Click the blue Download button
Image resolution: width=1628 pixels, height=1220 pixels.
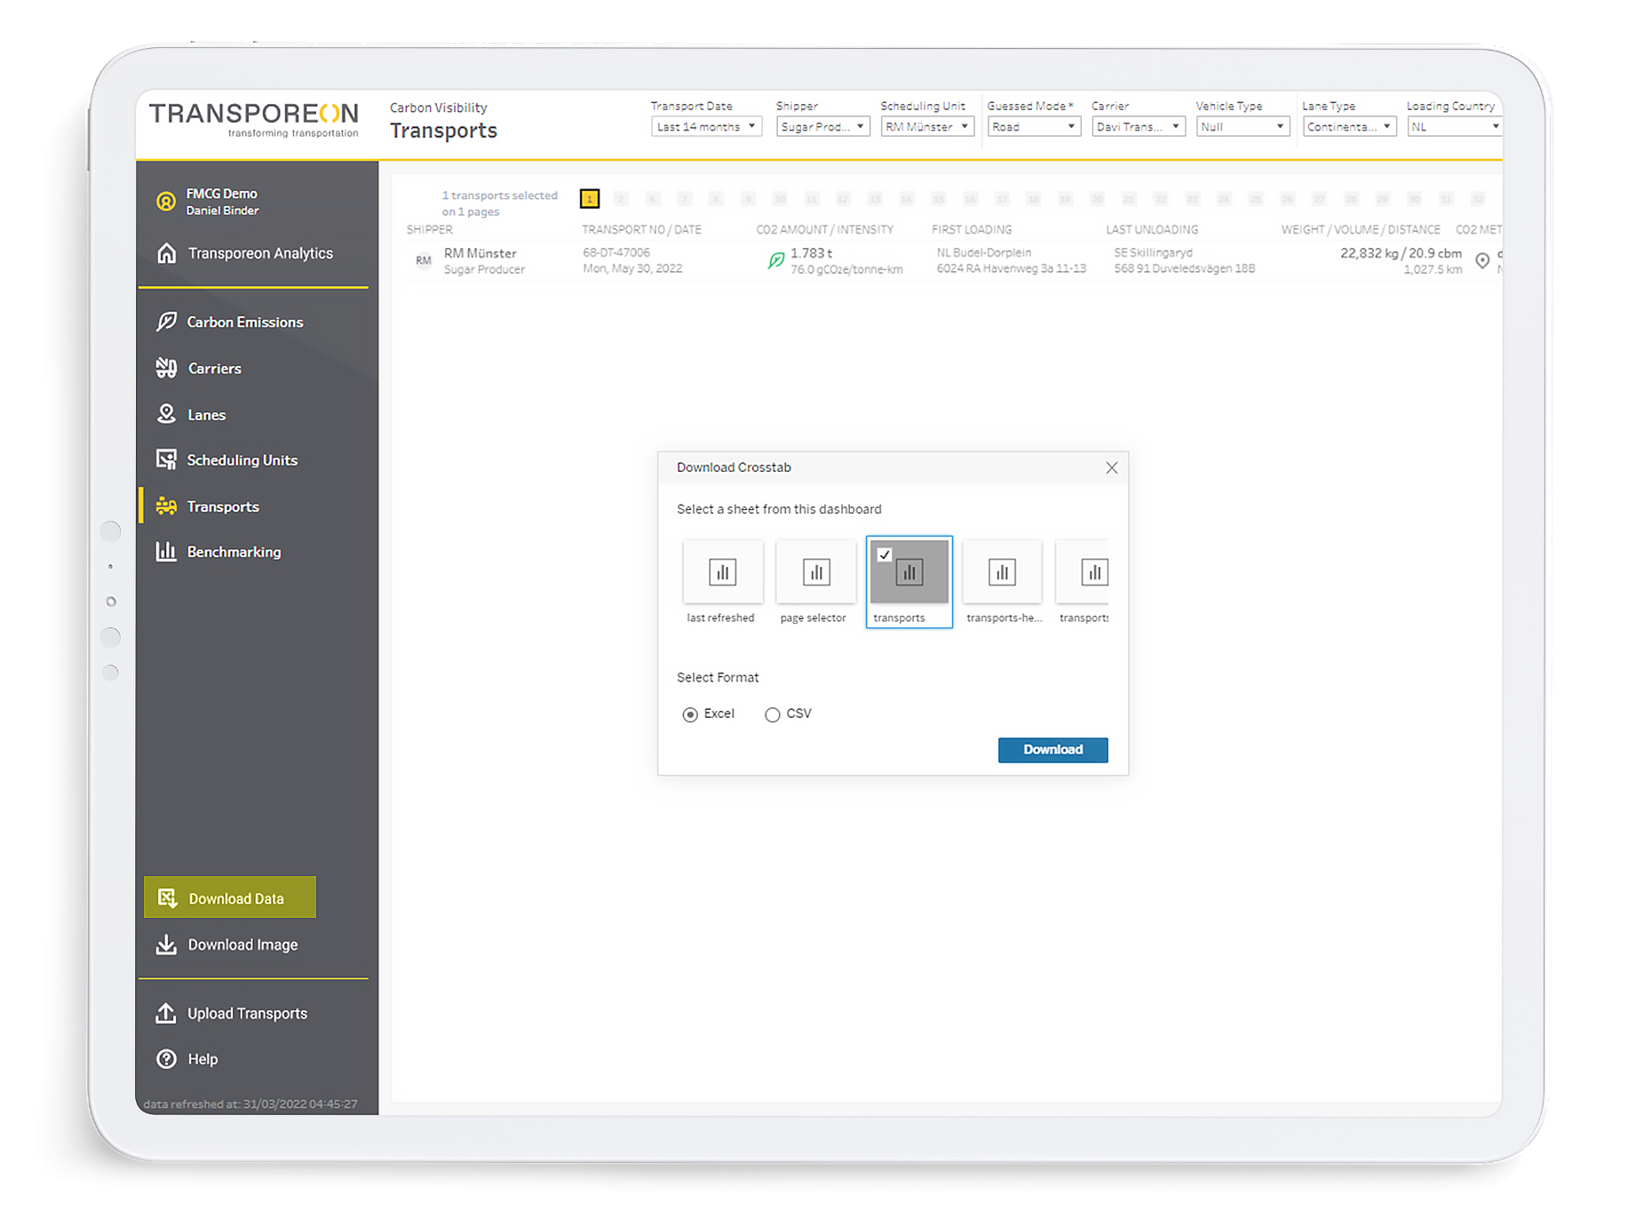pyautogui.click(x=1052, y=750)
